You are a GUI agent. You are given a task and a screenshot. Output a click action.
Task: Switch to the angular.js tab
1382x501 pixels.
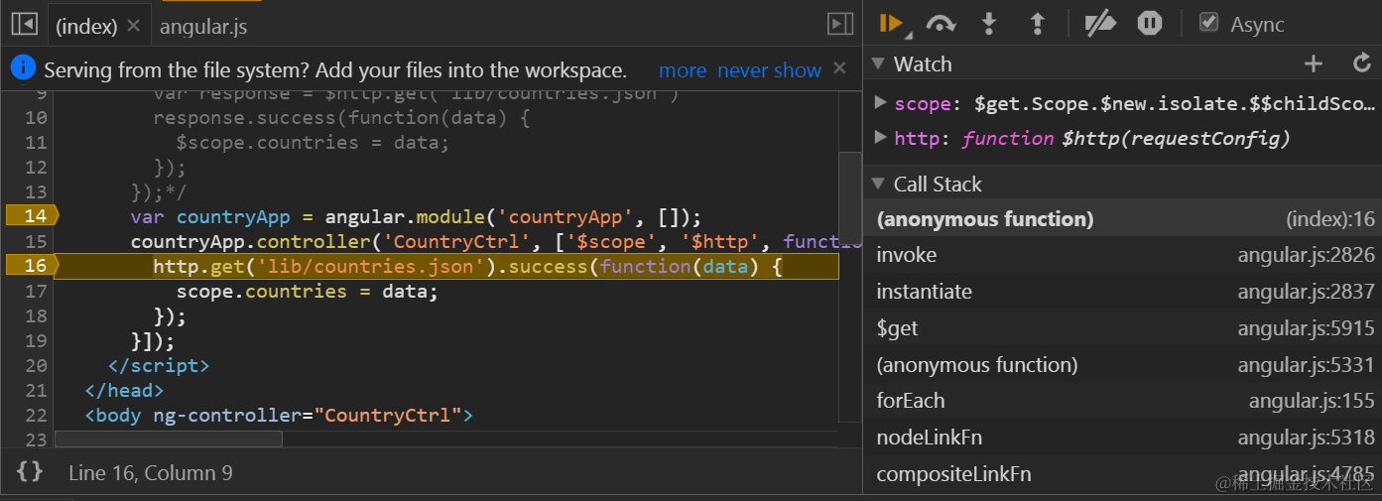[x=203, y=27]
